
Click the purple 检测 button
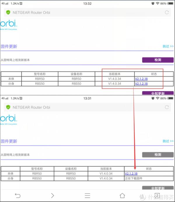157,60
